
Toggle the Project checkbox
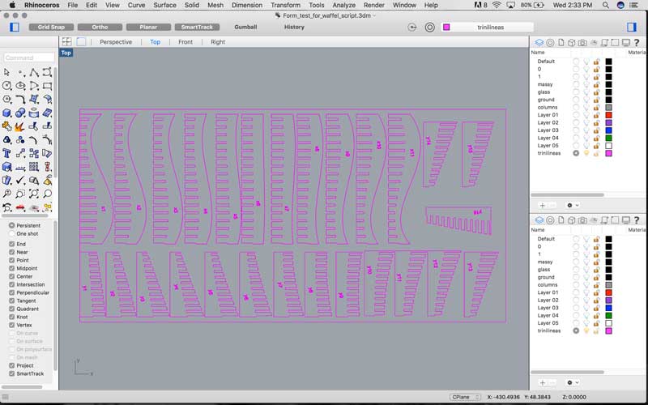tap(12, 365)
